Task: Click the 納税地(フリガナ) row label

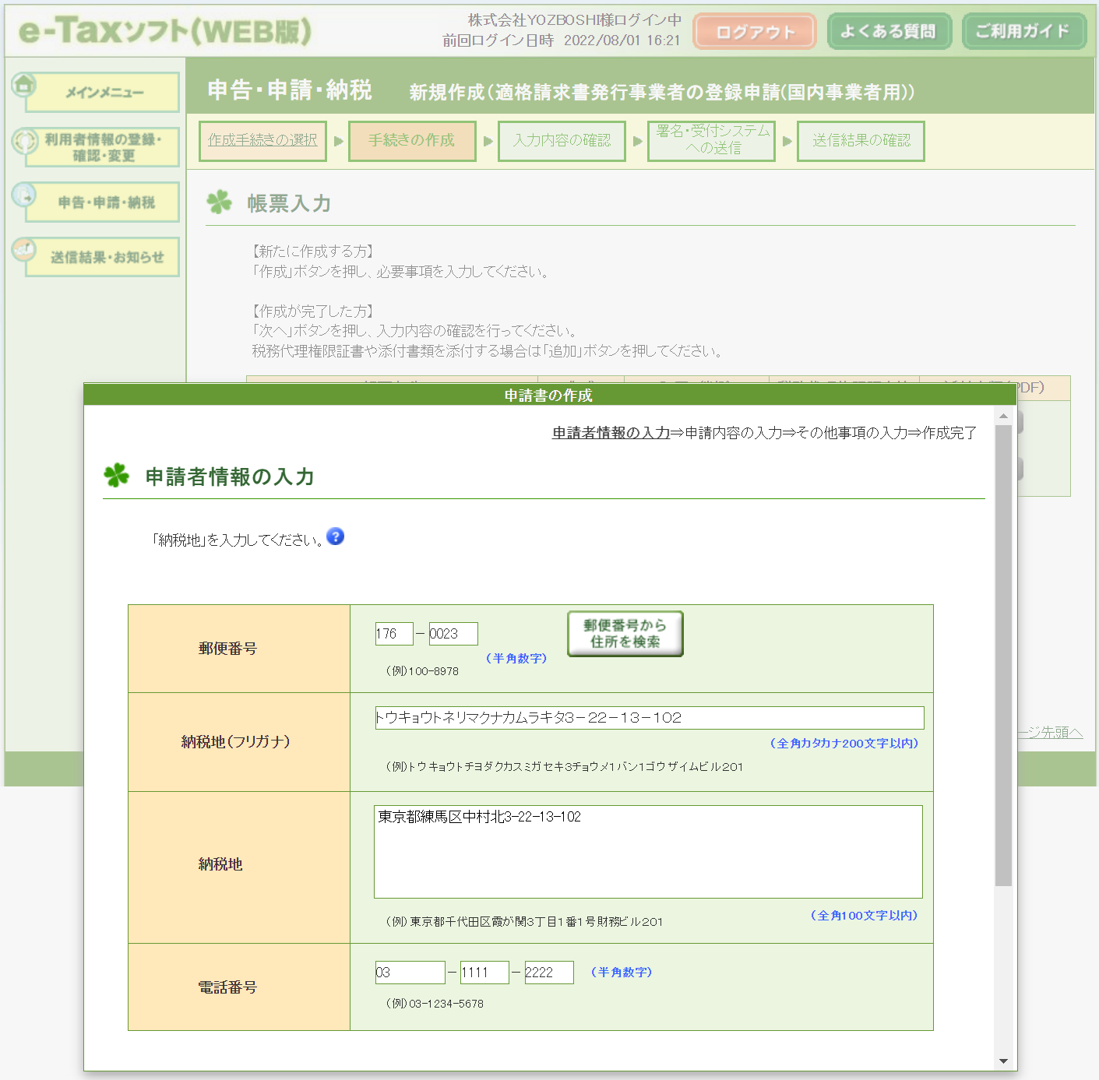Action: [236, 742]
